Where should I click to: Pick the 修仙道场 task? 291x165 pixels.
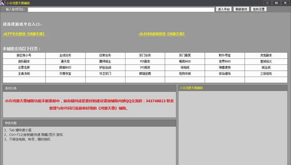[225, 74]
